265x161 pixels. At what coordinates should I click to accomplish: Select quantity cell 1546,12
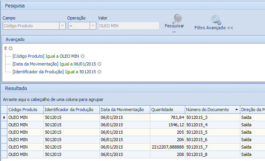[167, 125]
